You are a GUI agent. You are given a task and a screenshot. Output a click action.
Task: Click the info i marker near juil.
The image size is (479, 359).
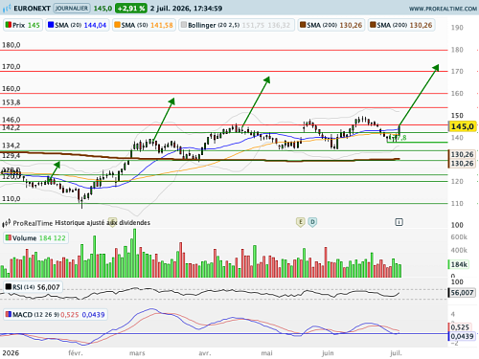pyautogui.click(x=399, y=222)
